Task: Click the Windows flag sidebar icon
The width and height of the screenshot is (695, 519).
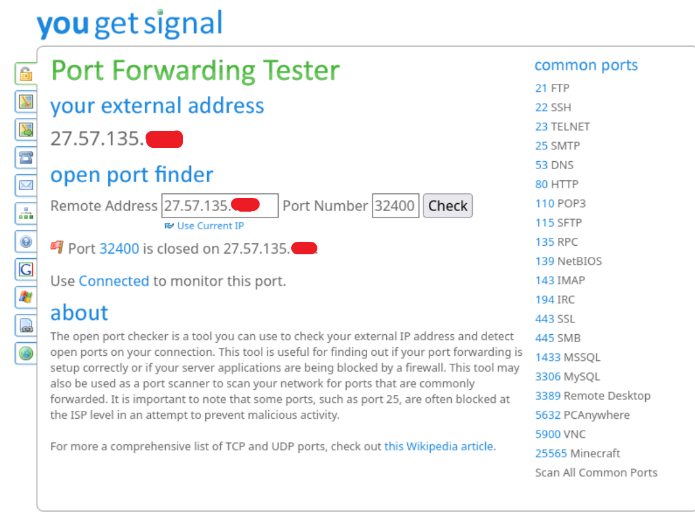Action: pyautogui.click(x=26, y=297)
